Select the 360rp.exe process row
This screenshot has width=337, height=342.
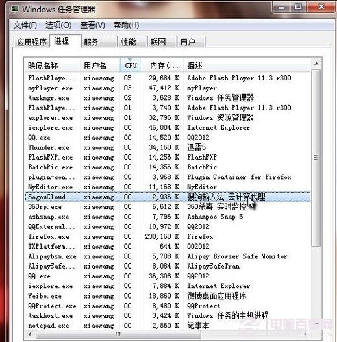[x=168, y=207]
